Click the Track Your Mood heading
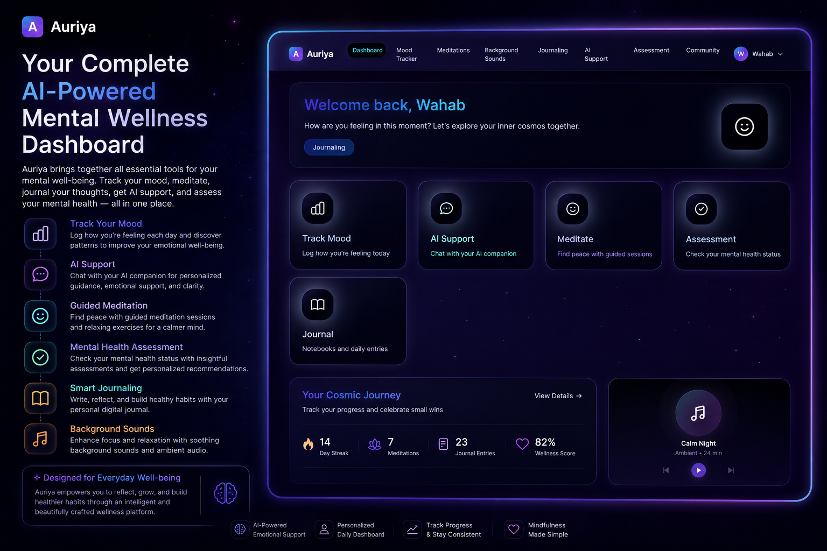Viewport: 827px width, 551px height. click(x=106, y=223)
